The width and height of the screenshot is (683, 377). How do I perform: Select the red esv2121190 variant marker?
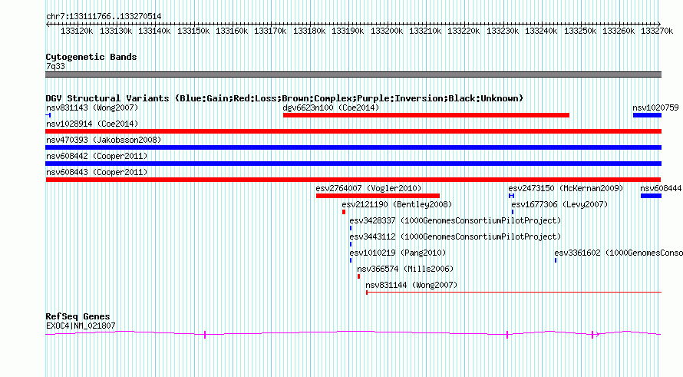click(x=344, y=212)
